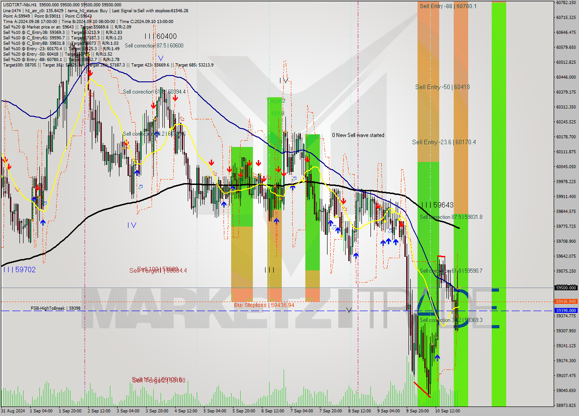
Task: Click the 'Sell correction 87.5 | 59831.8' label
Action: [451, 217]
